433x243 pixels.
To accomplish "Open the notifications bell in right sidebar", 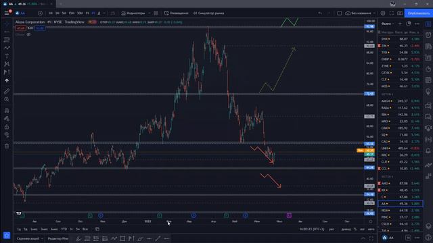I will tap(428, 151).
